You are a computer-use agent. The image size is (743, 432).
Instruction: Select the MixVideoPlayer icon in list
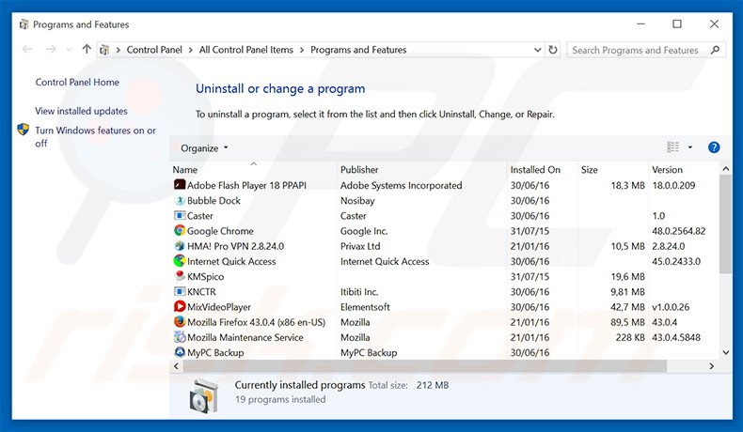click(x=180, y=307)
